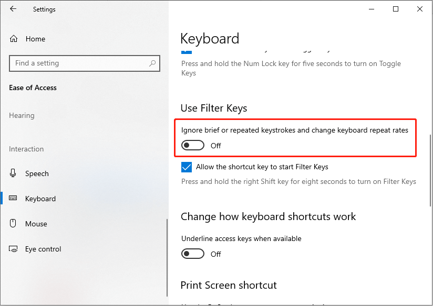Image resolution: width=433 pixels, height=306 pixels.
Task: Select the Speech microphone icon
Action: [13, 173]
